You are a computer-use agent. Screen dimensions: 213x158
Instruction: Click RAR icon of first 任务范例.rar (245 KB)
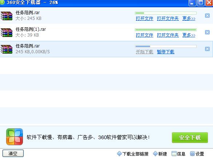pyautogui.click(x=7, y=16)
